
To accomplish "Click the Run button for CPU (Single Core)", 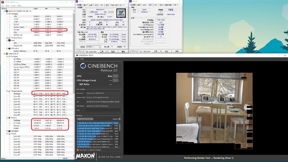I will click(x=116, y=80).
